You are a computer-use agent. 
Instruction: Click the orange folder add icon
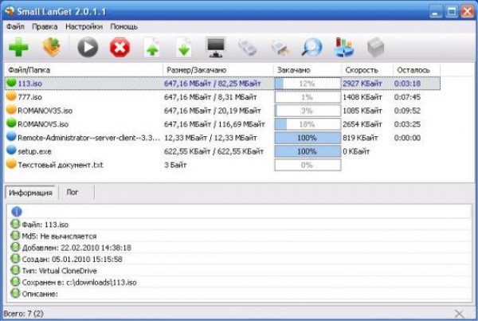coord(52,47)
